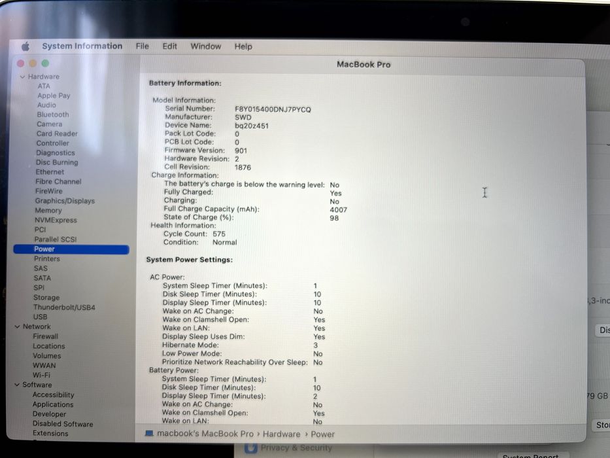Click the red close window button
Image resolution: width=610 pixels, height=458 pixels.
tap(21, 63)
